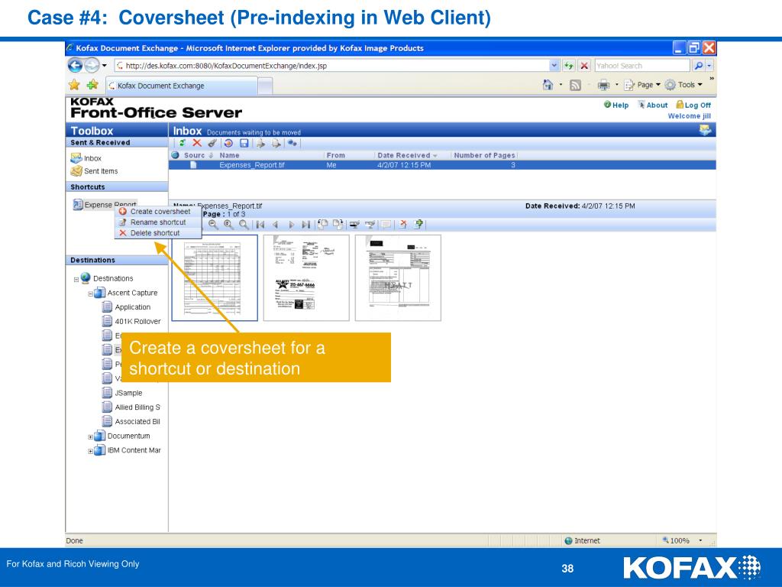Click the search magnifier button
This screenshot has width=782, height=587.
point(698,66)
